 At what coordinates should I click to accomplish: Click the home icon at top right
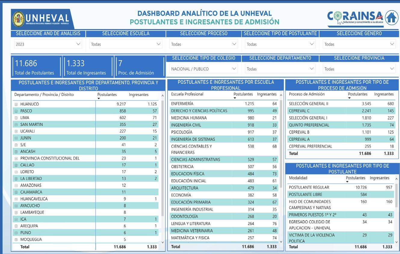[391, 17]
